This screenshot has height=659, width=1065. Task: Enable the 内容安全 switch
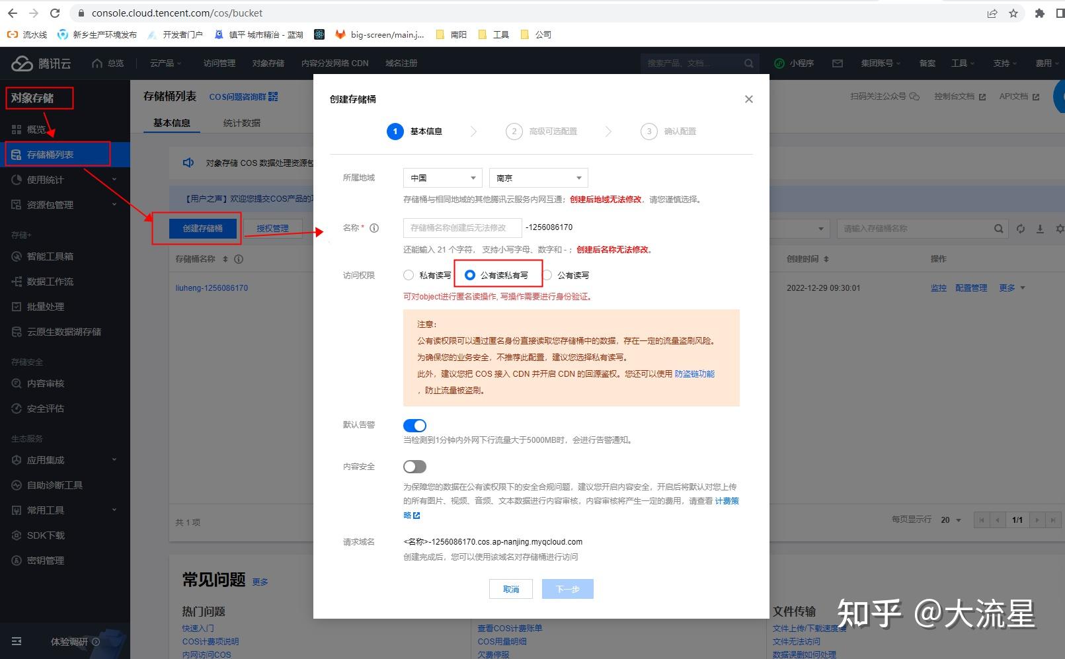pos(414,467)
